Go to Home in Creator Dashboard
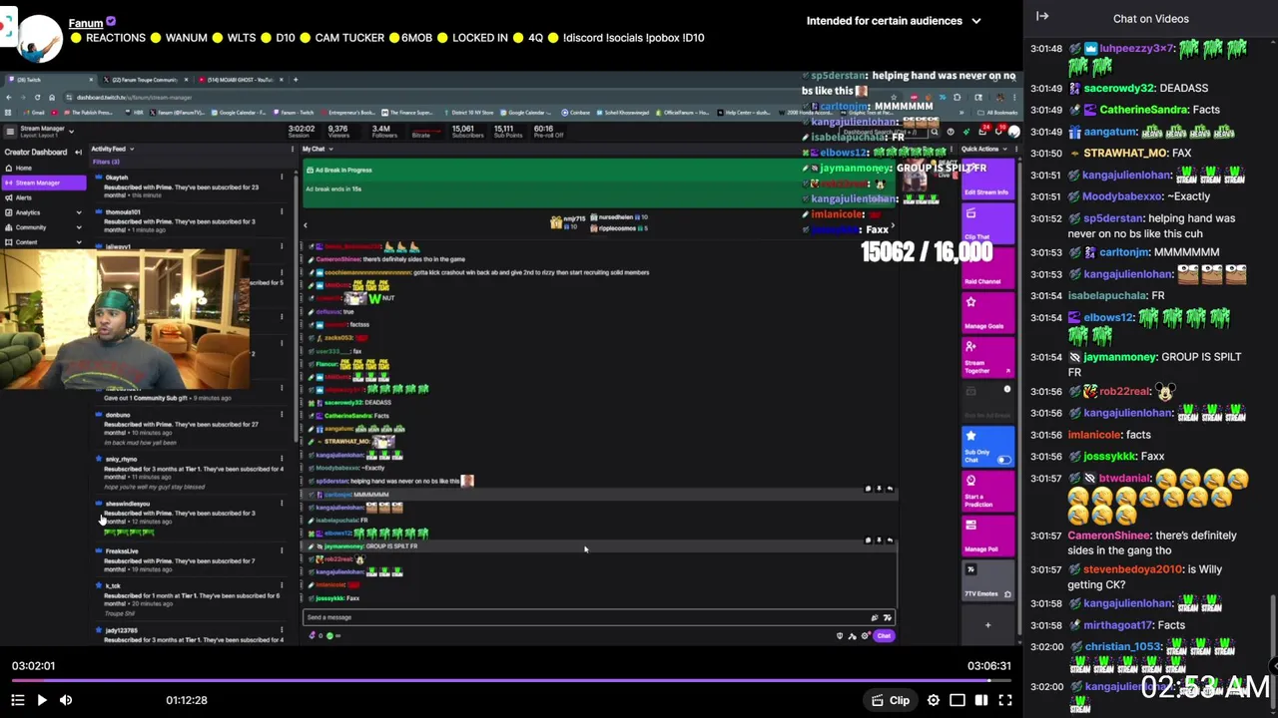 [24, 169]
